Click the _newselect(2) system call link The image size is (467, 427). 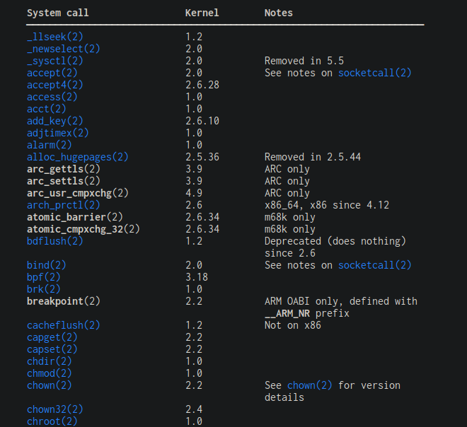tap(64, 49)
